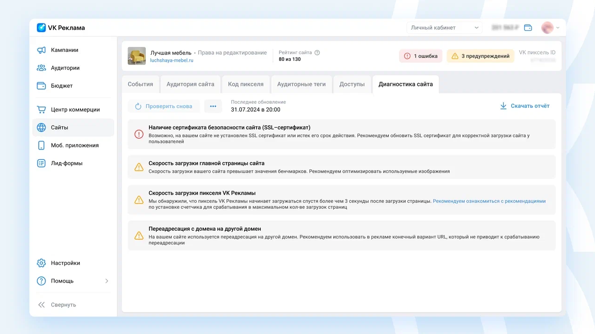Expand the Помощь submenu arrow

pos(107,281)
